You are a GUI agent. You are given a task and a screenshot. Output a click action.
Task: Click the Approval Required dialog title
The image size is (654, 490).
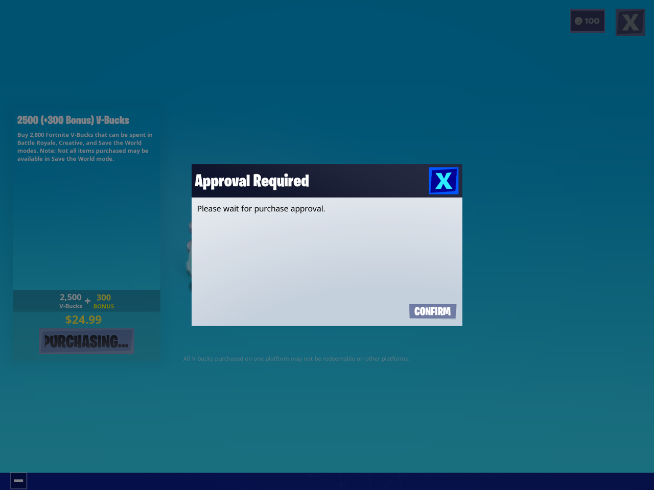pos(252,181)
